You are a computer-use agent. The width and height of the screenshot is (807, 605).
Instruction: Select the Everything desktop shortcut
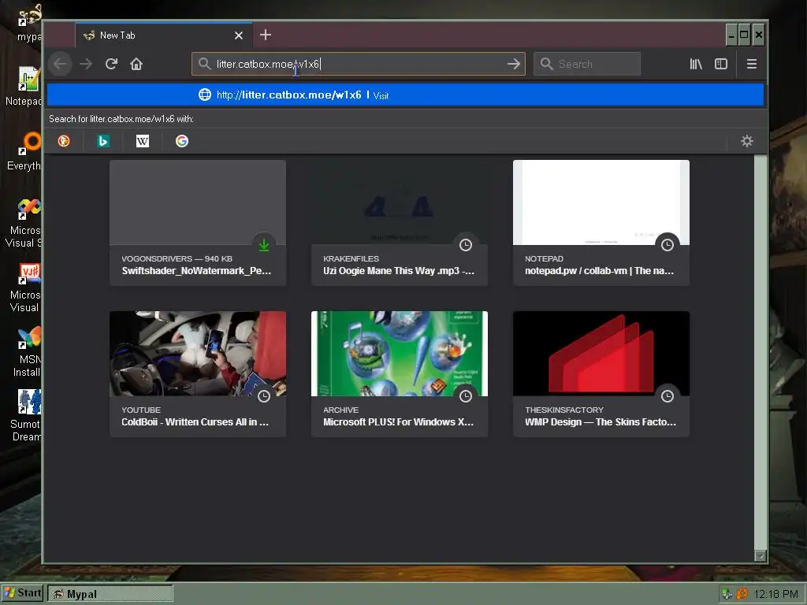[23, 151]
